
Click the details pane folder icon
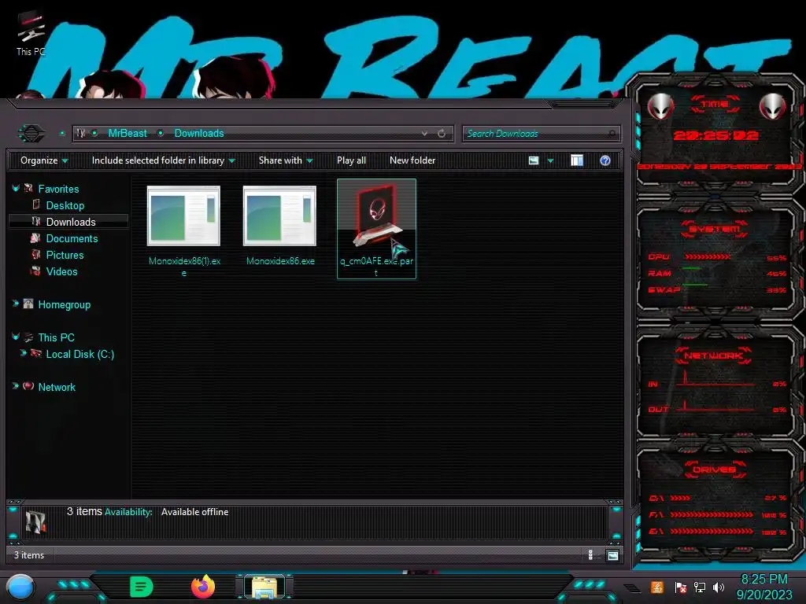tap(35, 521)
